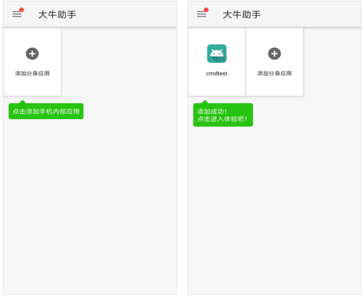This screenshot has width=363, height=296.
Task: Select the lone add-app card on empty-list screen
Action: [32, 62]
